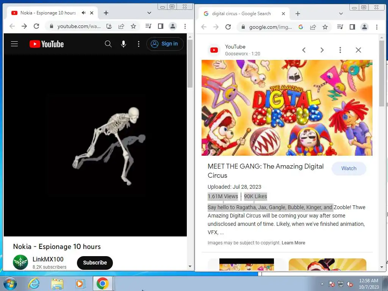The height and width of the screenshot is (291, 388).
Task: Expand the tab search in the YouTube window
Action: coord(149,13)
